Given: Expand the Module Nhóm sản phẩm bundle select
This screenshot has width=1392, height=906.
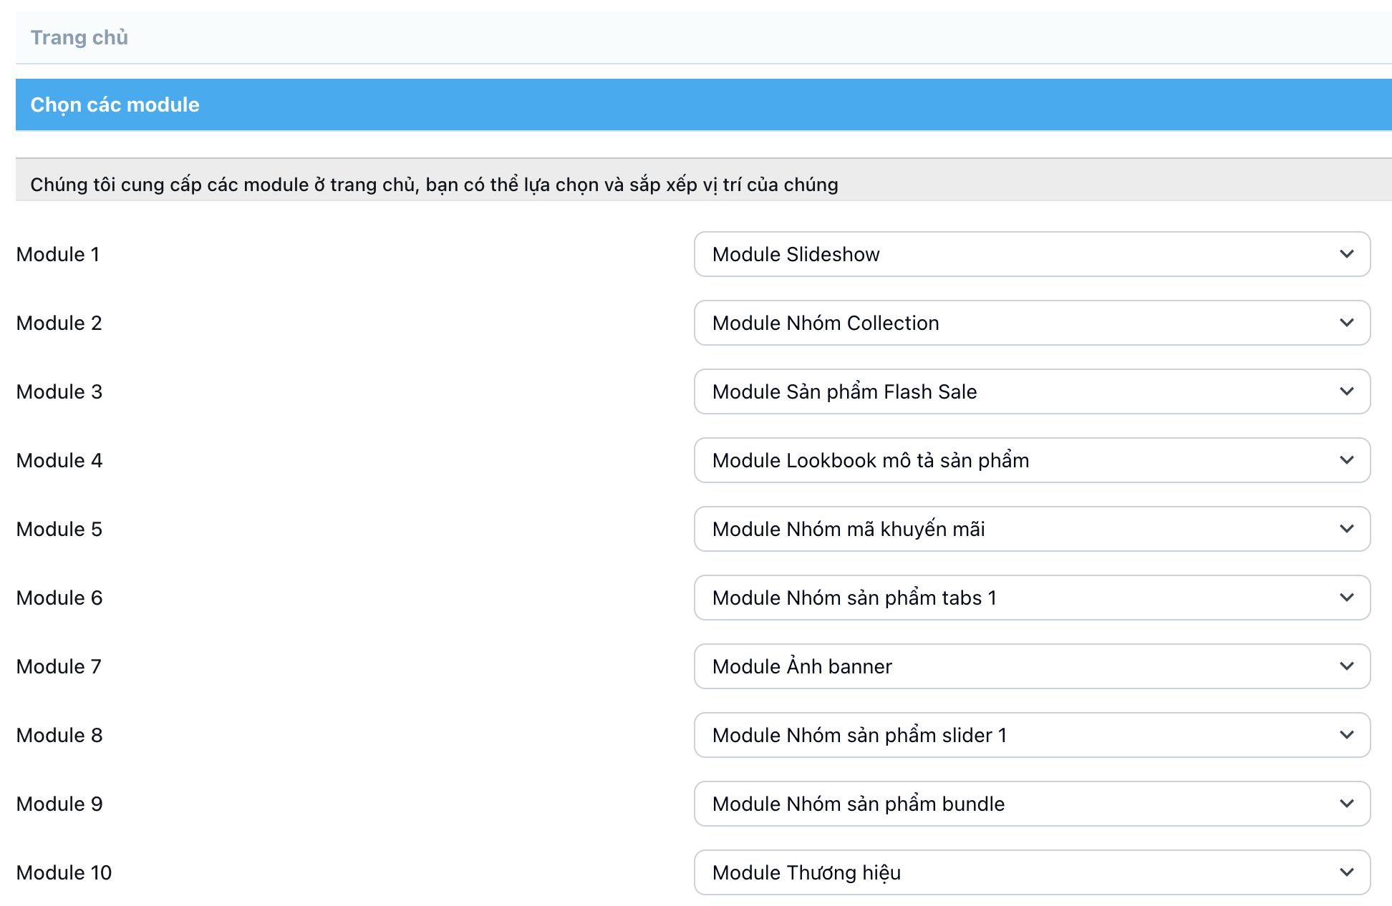Looking at the screenshot, I should point(1031,804).
